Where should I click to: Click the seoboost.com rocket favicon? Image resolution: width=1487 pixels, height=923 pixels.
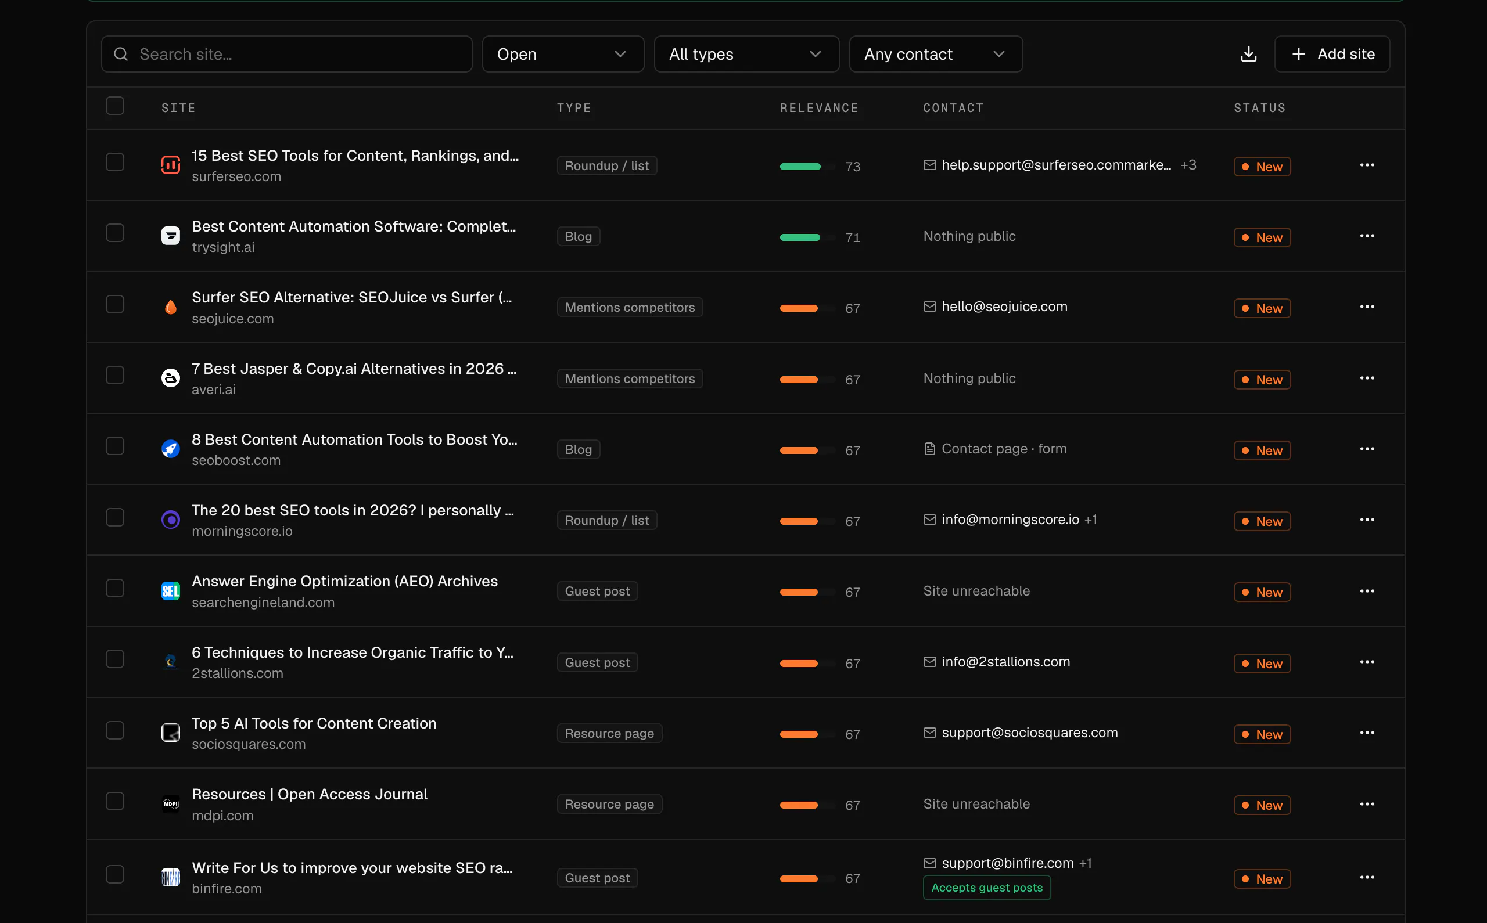[170, 449]
